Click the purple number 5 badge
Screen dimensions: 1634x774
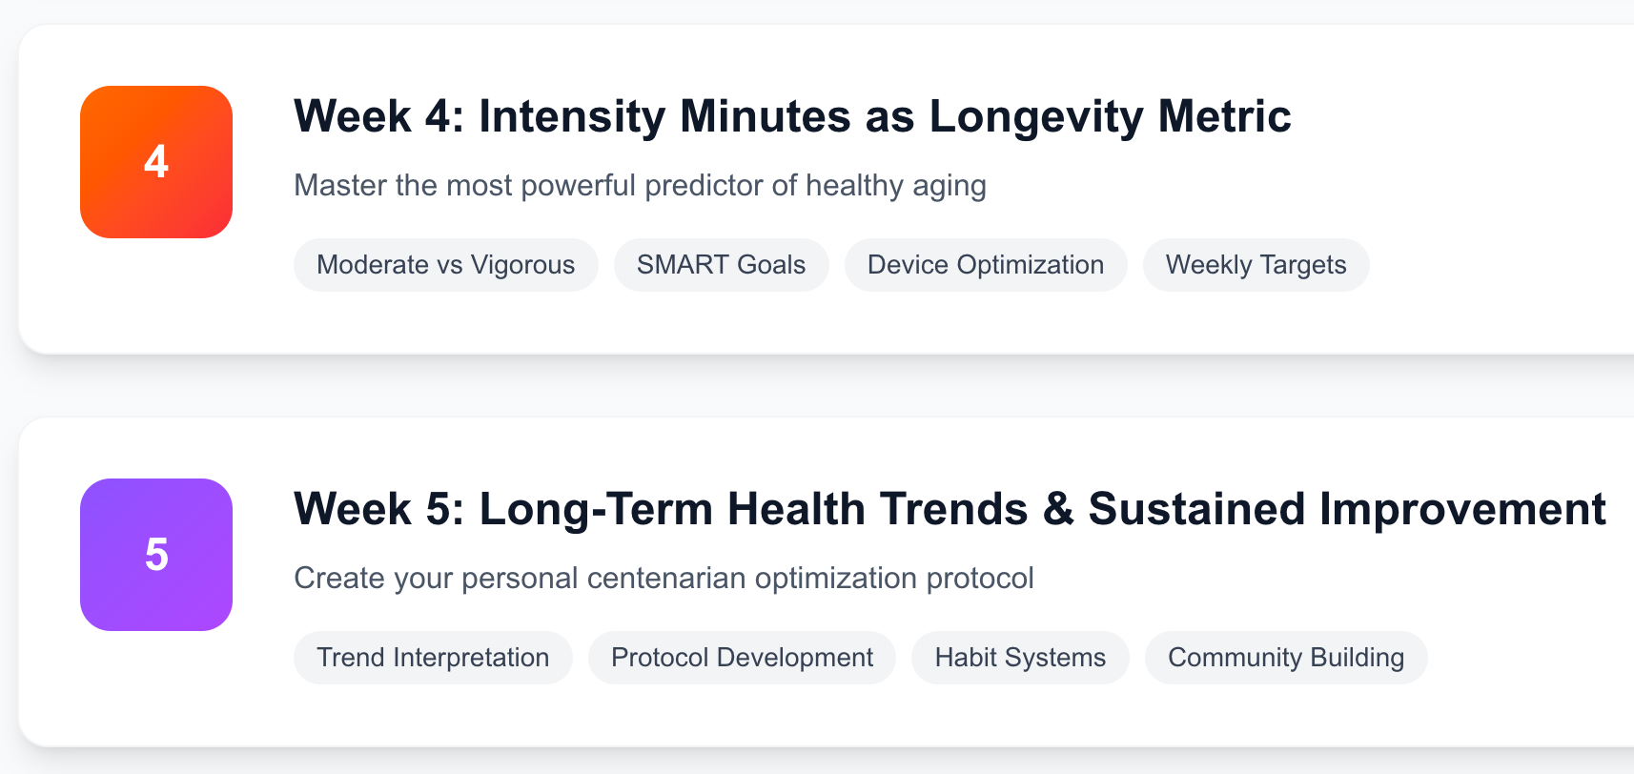[156, 555]
